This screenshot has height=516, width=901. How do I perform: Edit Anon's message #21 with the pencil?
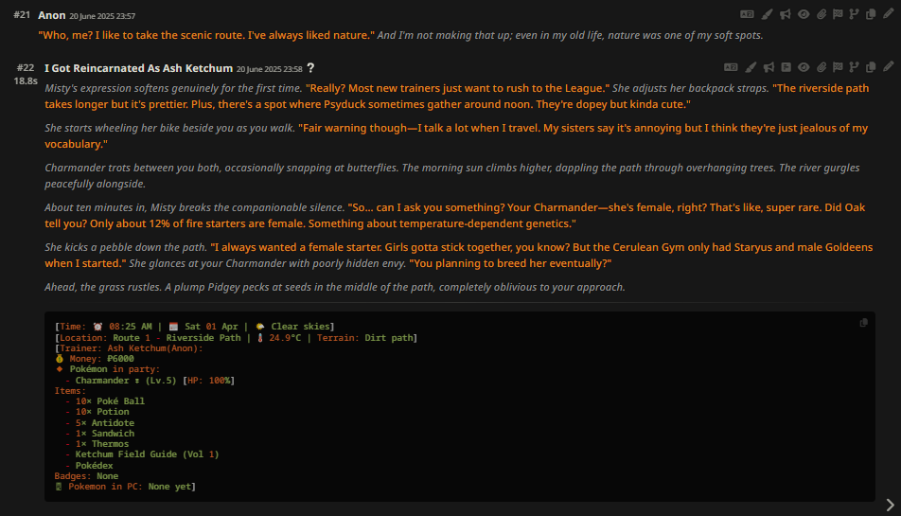point(889,14)
